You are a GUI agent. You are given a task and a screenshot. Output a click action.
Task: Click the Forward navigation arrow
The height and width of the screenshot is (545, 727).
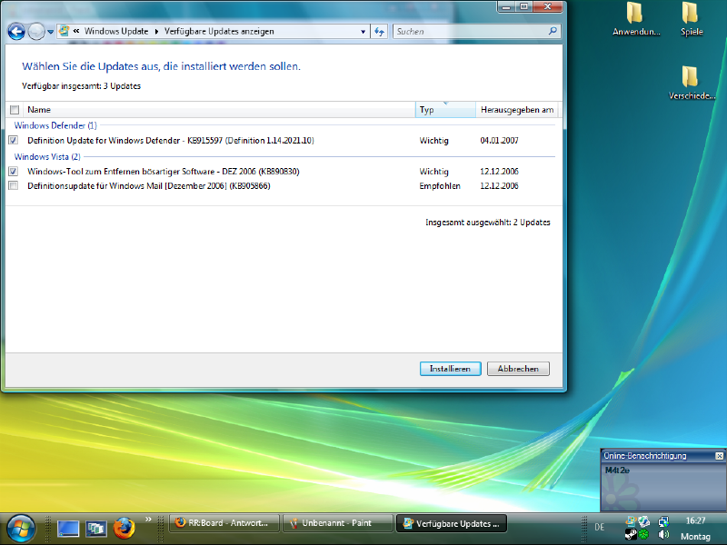[36, 32]
